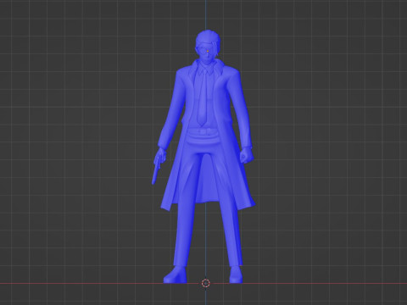Click the 3D cursor at the world origin
Screen dimensions: 407x305
206,283
